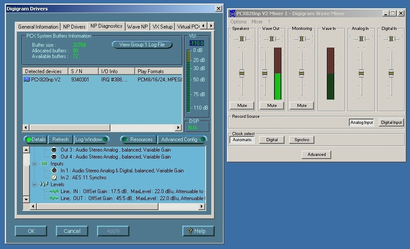Select the serial number 9340301 cell
The height and width of the screenshot is (249, 410).
pyautogui.click(x=80, y=80)
